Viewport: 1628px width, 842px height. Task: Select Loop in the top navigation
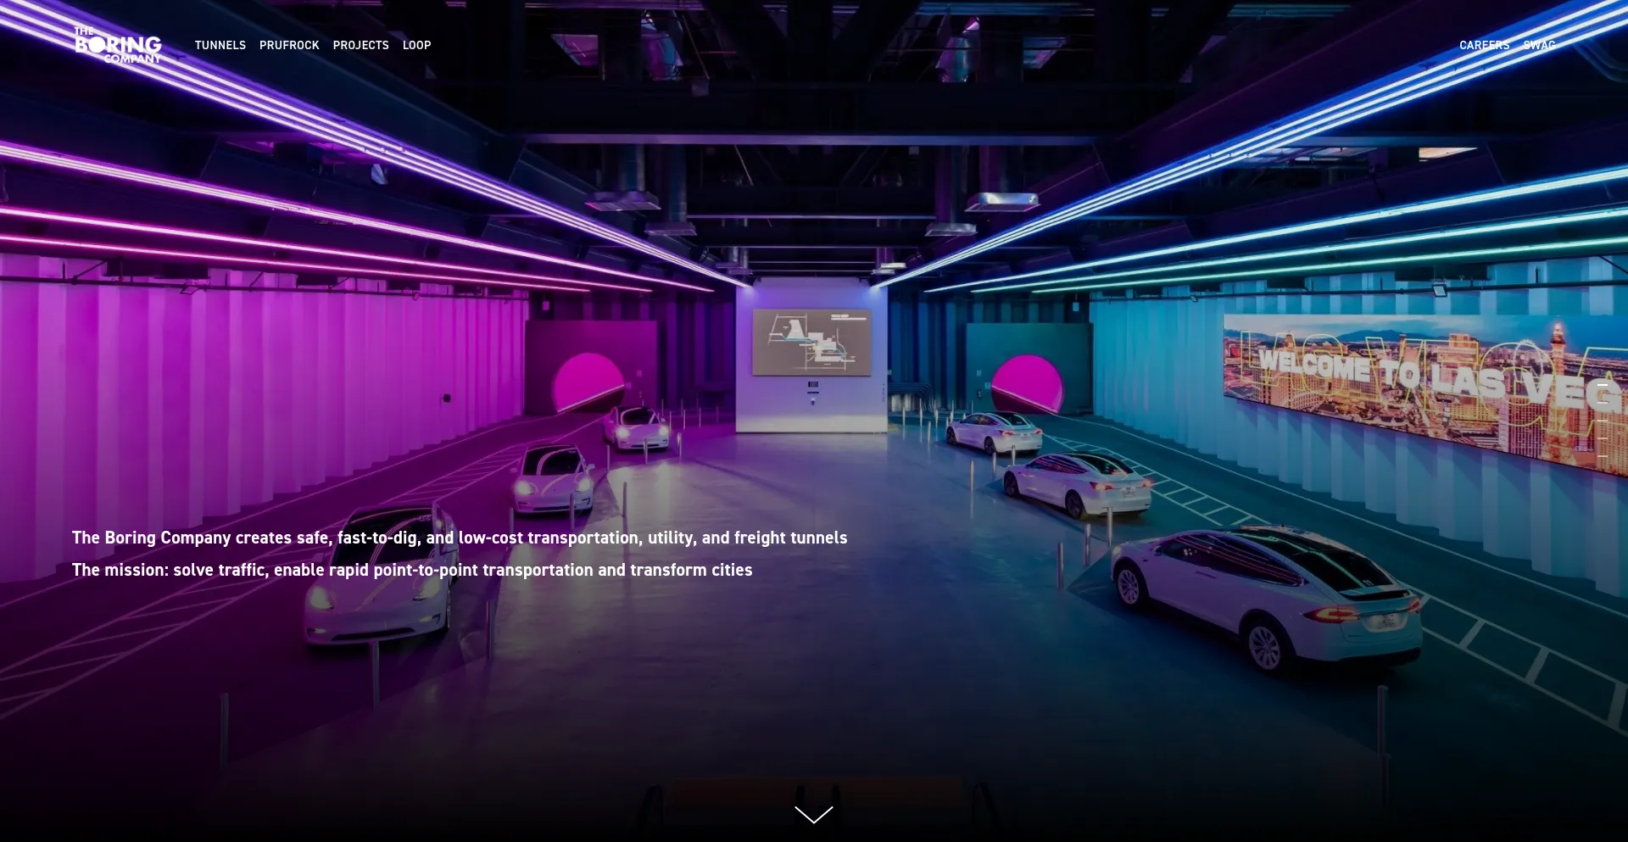click(x=416, y=46)
